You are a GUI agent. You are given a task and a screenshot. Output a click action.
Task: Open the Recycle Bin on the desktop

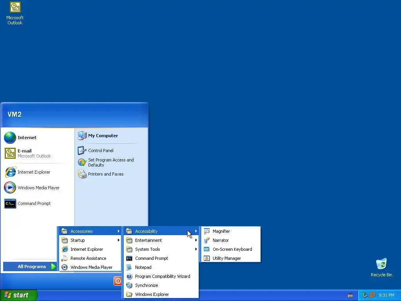(x=381, y=268)
